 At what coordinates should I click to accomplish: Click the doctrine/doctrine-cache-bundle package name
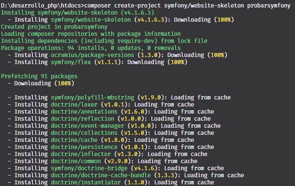pyautogui.click(x=101, y=175)
